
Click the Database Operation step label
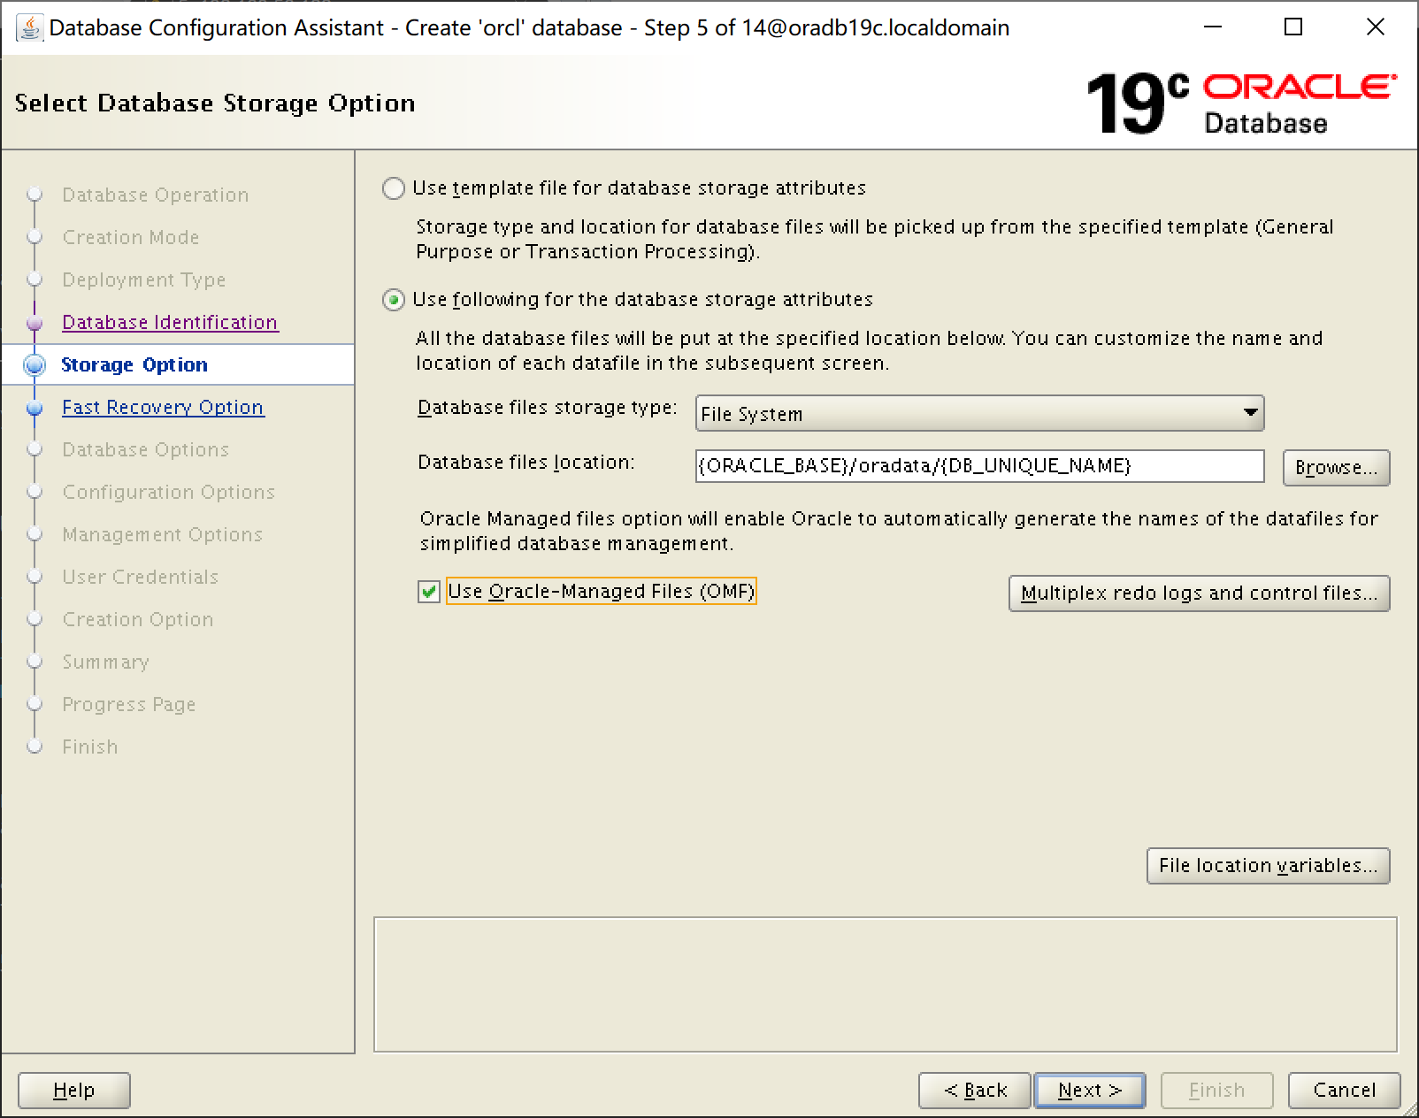[156, 195]
